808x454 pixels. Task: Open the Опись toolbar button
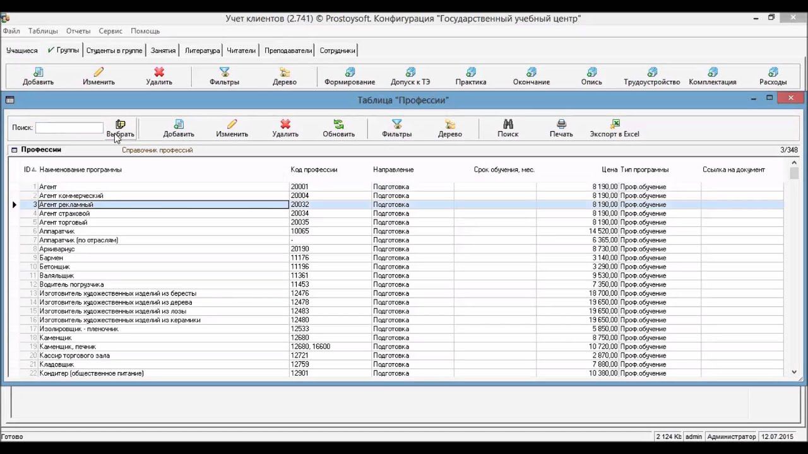[x=591, y=76]
